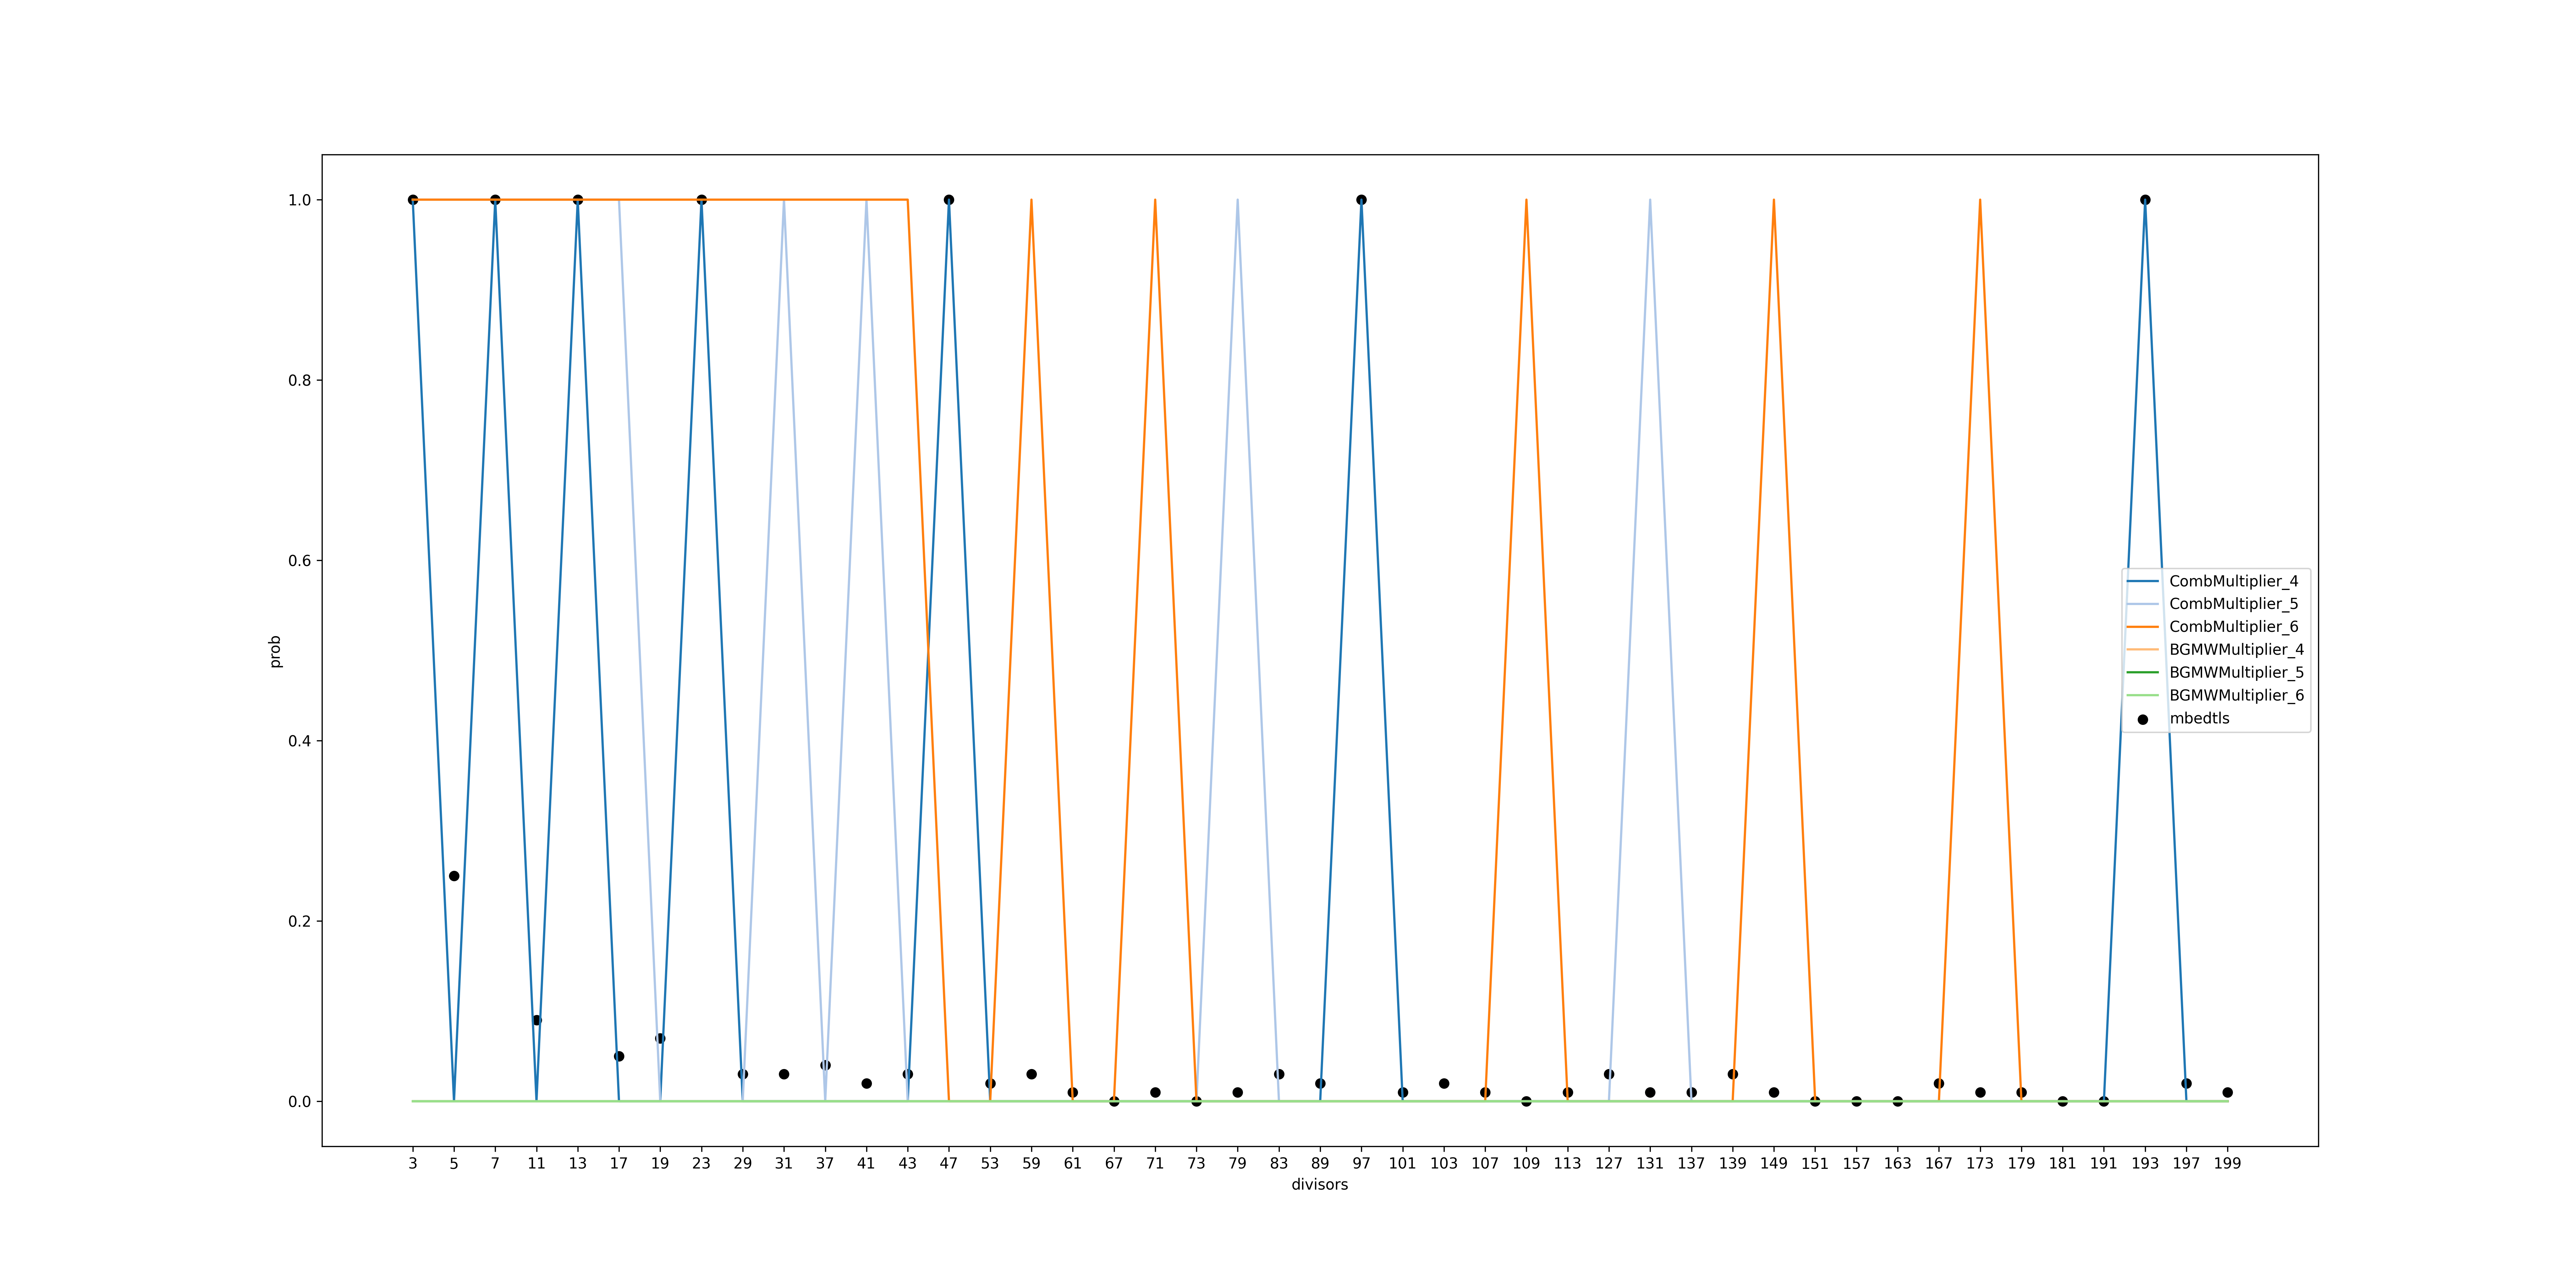2576x1288 pixels.
Task: Click the black dot at divisor 97 peak
Action: pos(1361,200)
